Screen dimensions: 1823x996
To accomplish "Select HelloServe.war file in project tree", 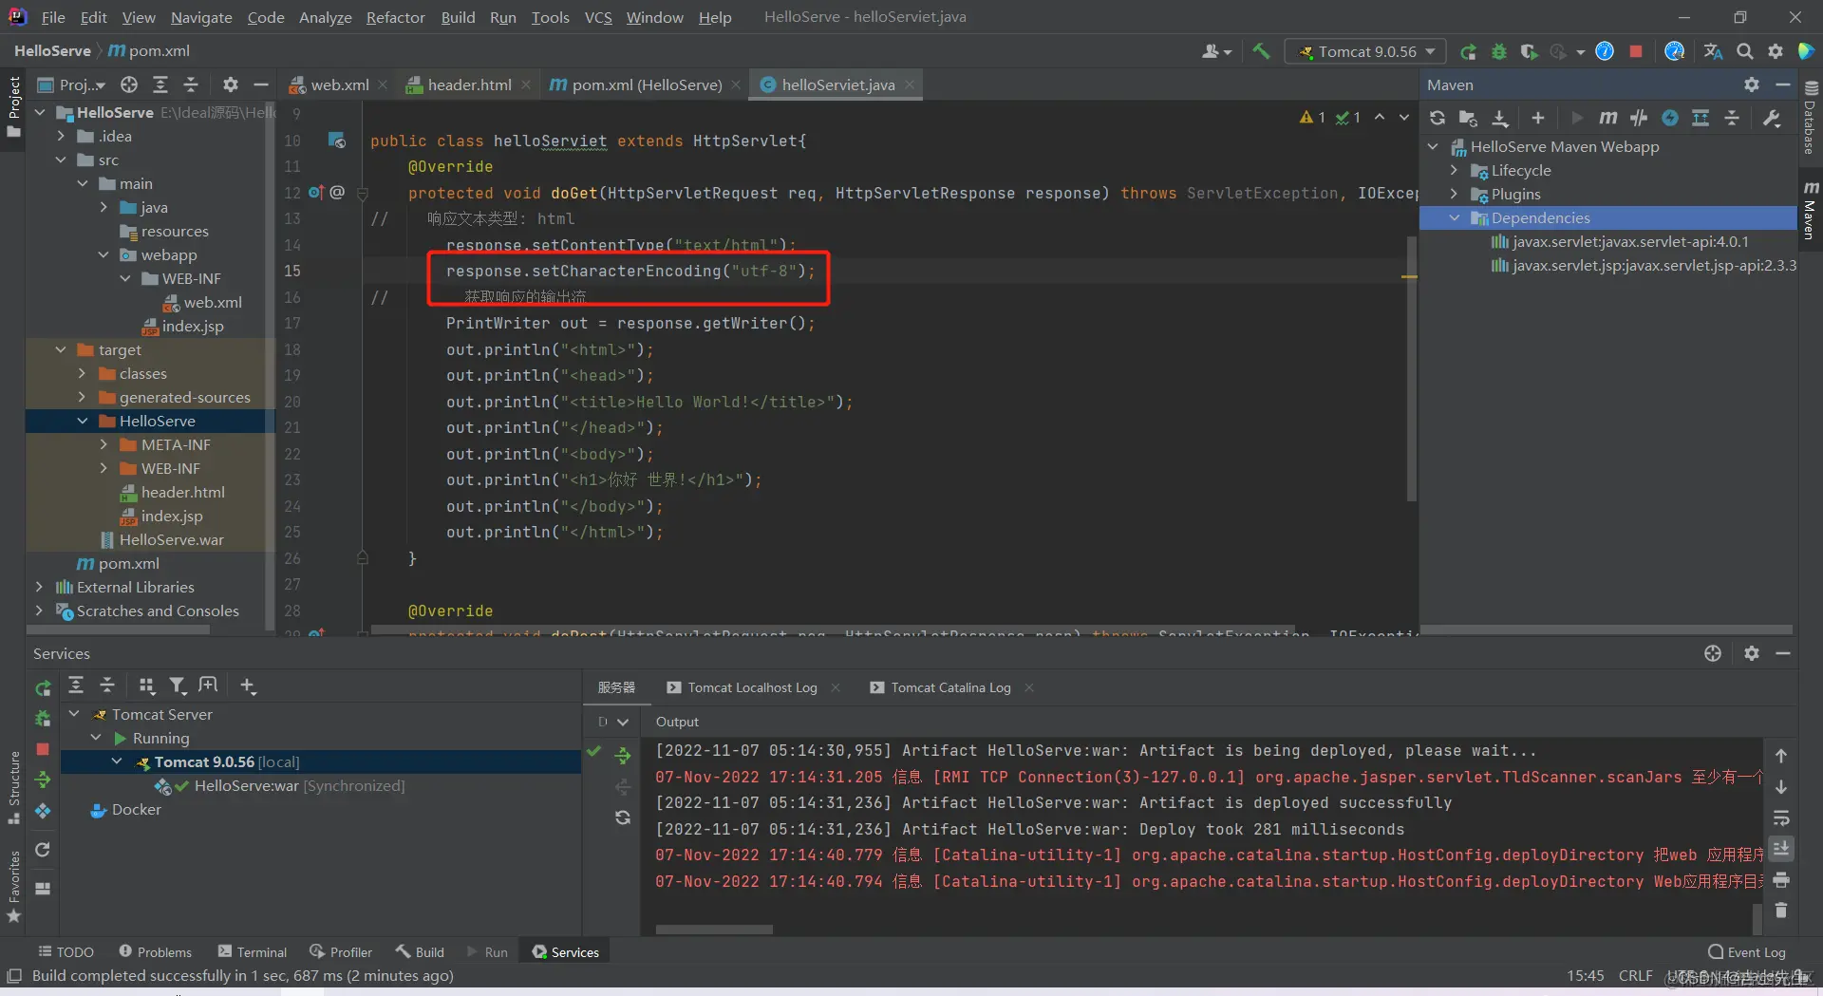I will click(x=171, y=539).
